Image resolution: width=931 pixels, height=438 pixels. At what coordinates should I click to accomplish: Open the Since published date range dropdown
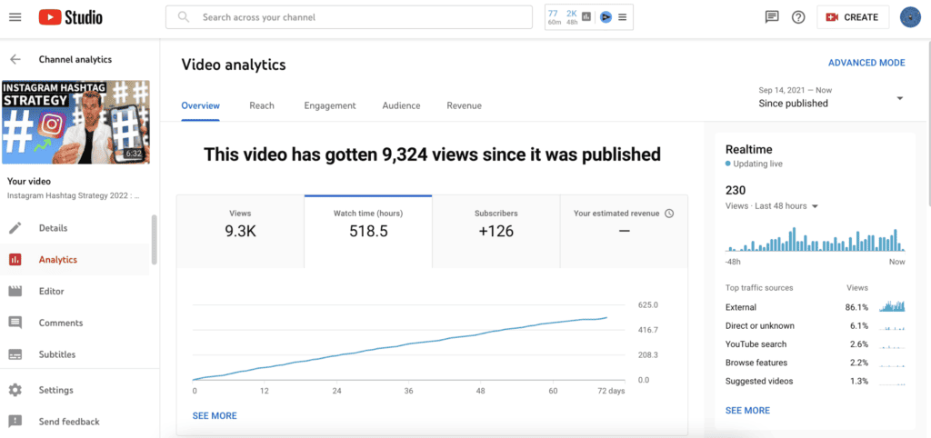(x=831, y=98)
